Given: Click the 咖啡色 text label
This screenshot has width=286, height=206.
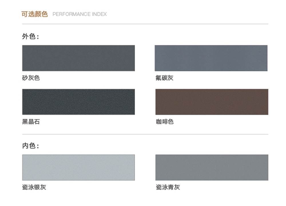Looking at the screenshot, I should click(x=165, y=121).
